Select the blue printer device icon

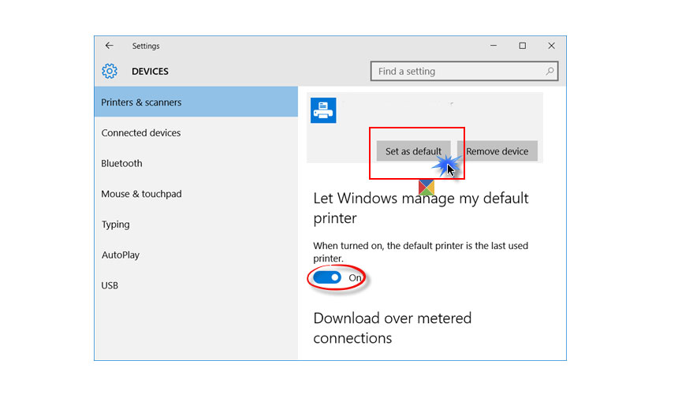(x=323, y=110)
